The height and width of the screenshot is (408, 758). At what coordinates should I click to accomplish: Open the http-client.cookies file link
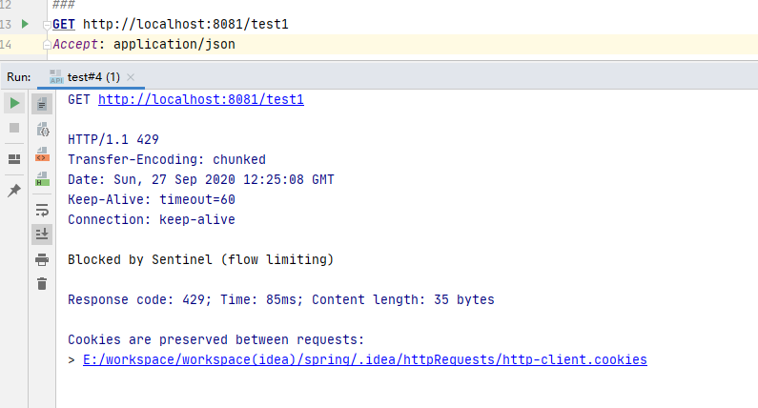(364, 359)
